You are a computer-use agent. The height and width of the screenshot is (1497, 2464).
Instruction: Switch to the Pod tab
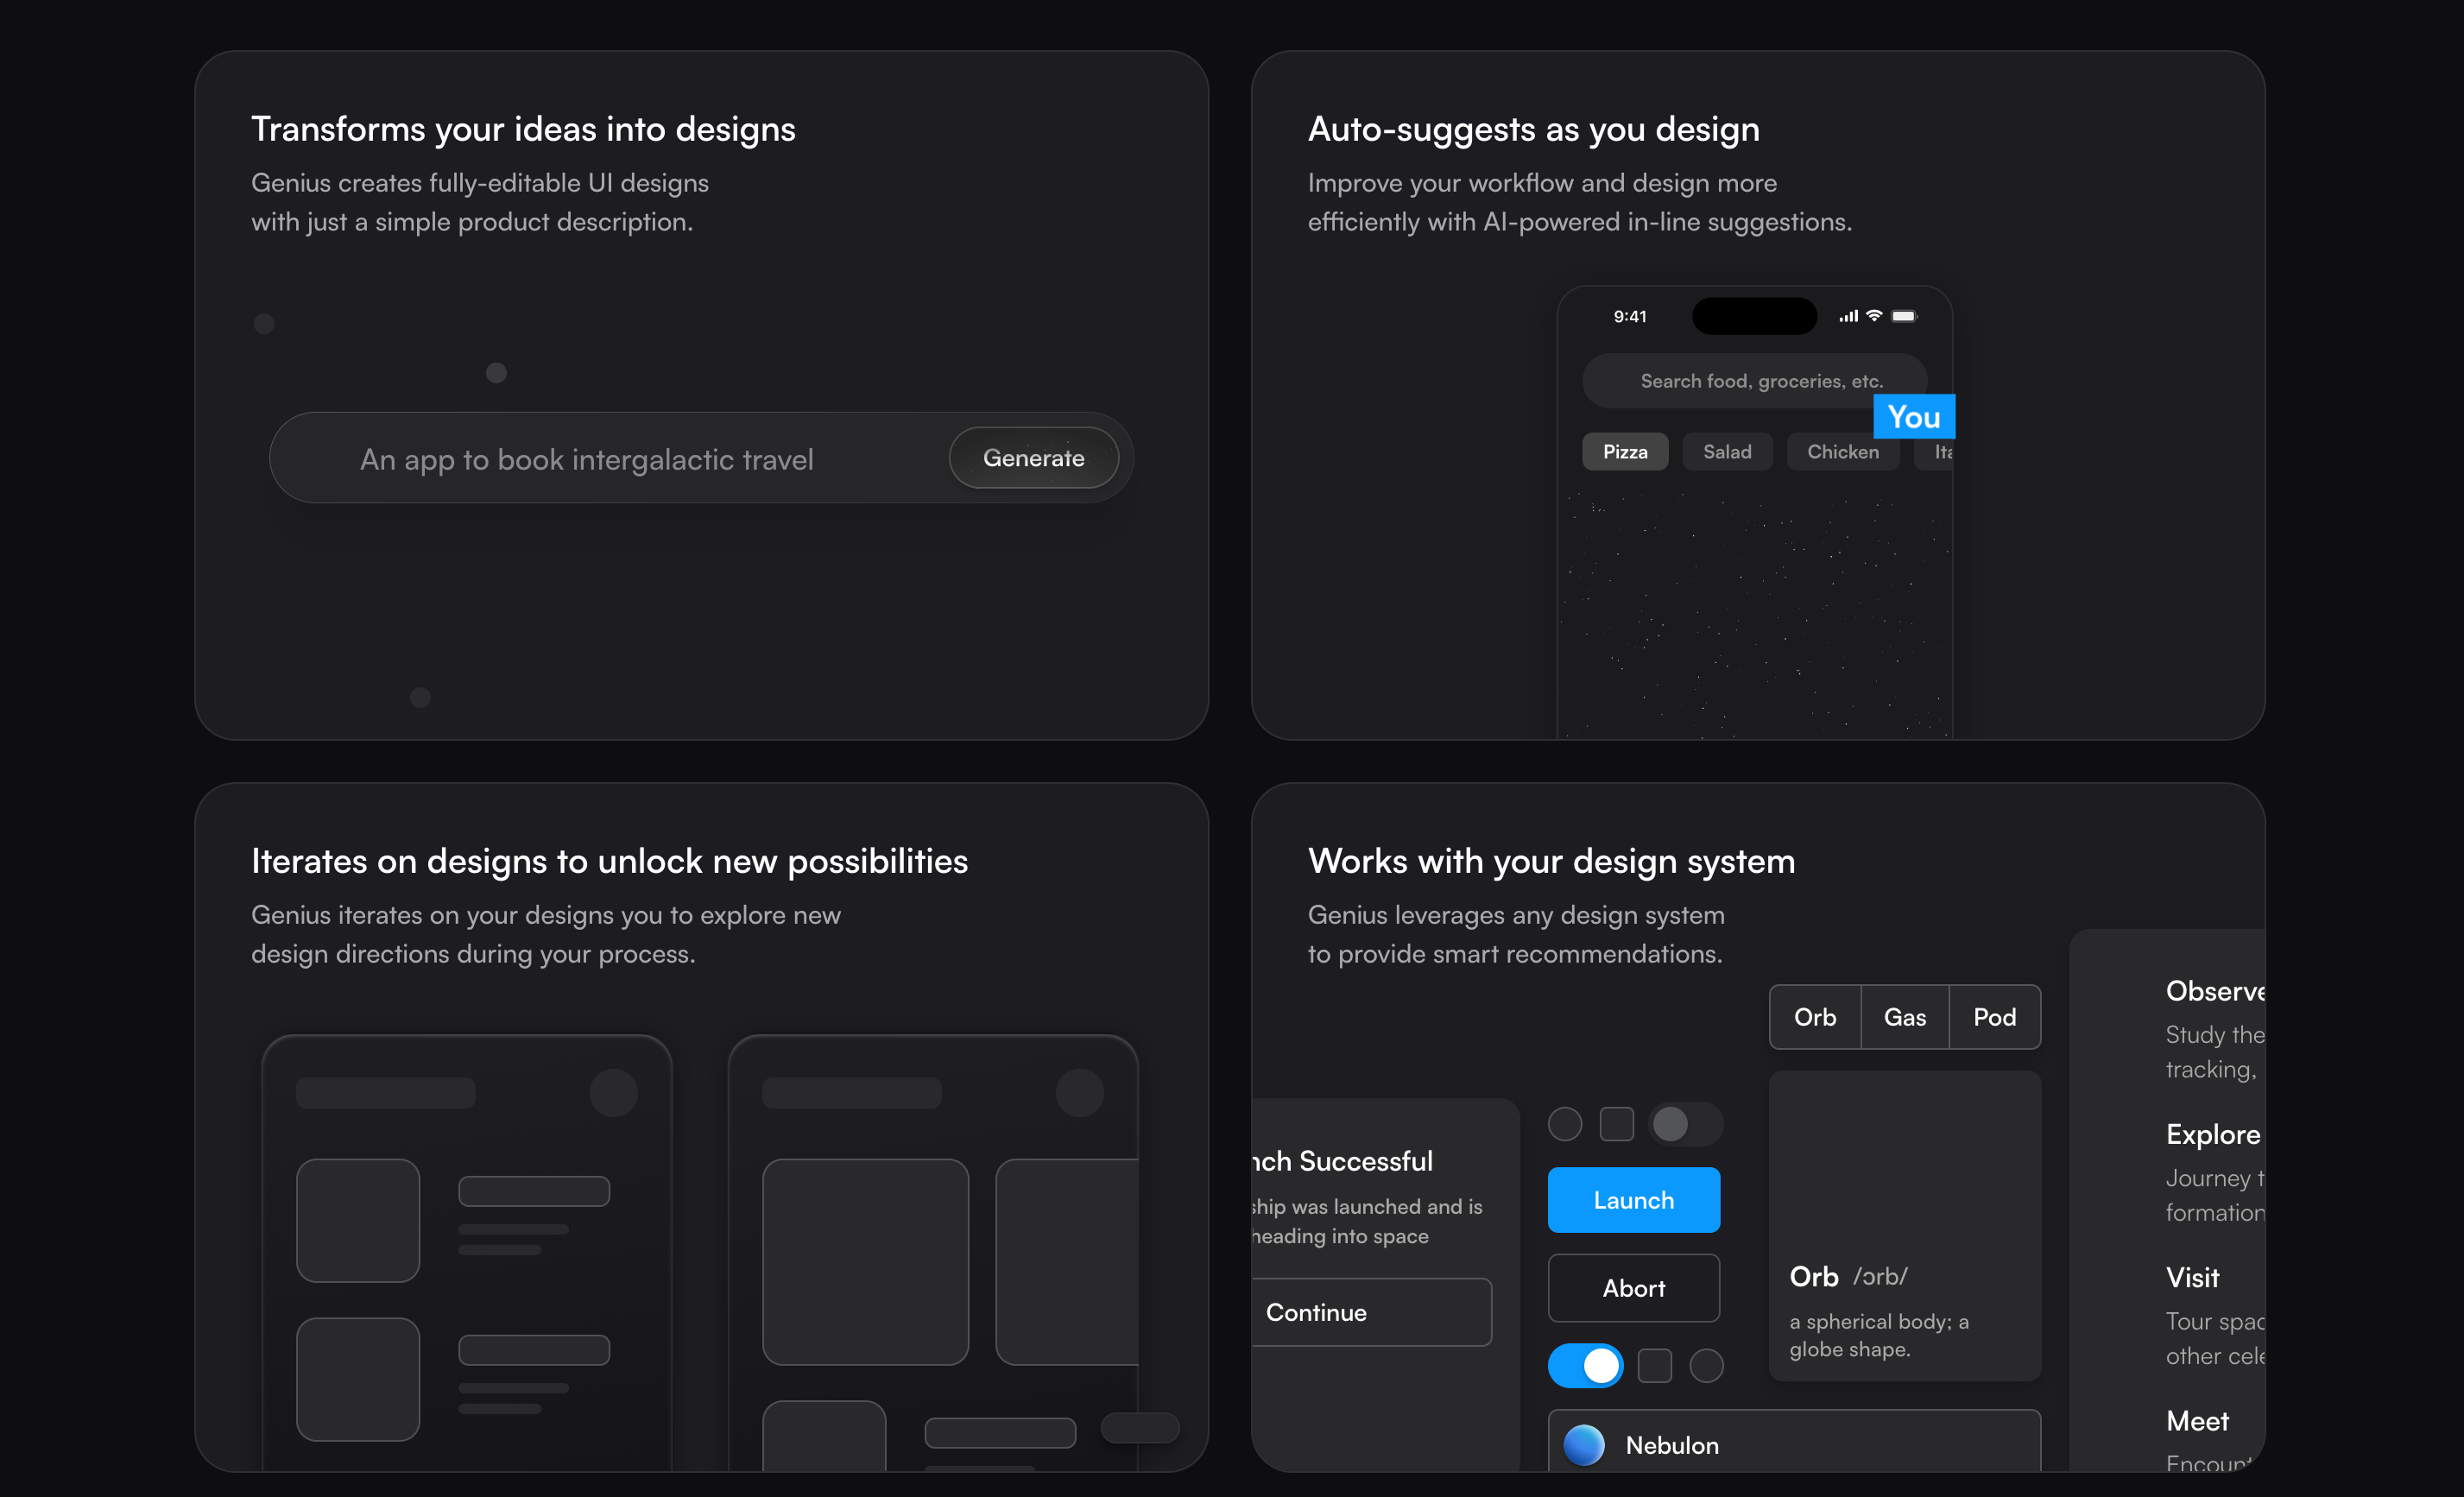pyautogui.click(x=1994, y=1017)
